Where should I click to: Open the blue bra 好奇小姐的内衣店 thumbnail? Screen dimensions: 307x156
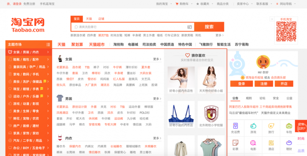(181, 115)
